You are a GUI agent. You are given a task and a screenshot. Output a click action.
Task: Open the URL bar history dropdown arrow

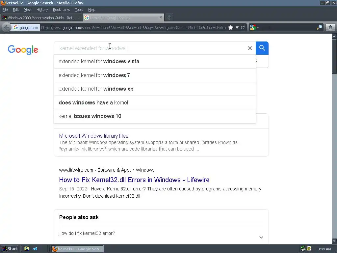[x=237, y=28]
